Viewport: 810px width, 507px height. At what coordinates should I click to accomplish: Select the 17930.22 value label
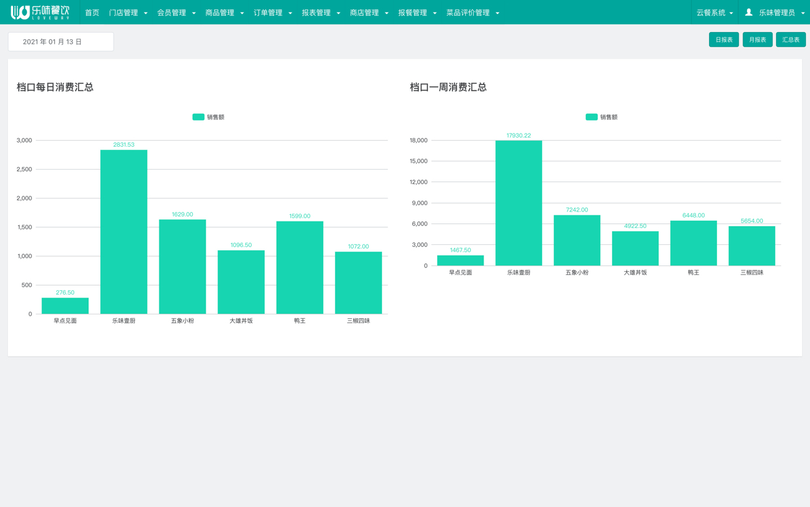pyautogui.click(x=518, y=136)
